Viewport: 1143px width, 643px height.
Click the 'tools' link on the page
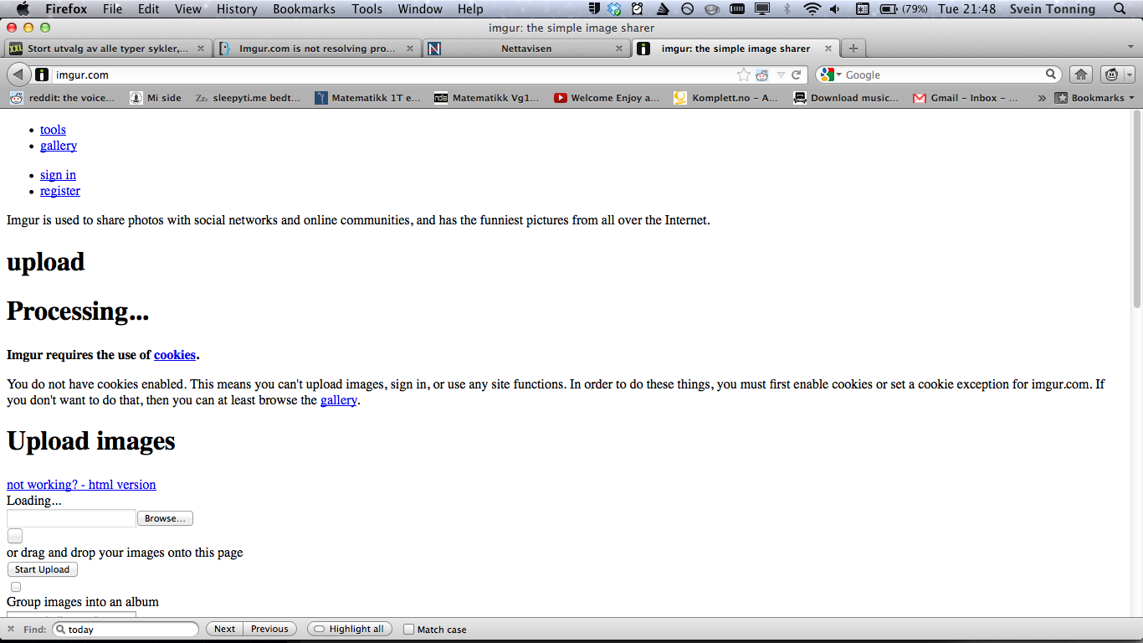click(x=53, y=130)
